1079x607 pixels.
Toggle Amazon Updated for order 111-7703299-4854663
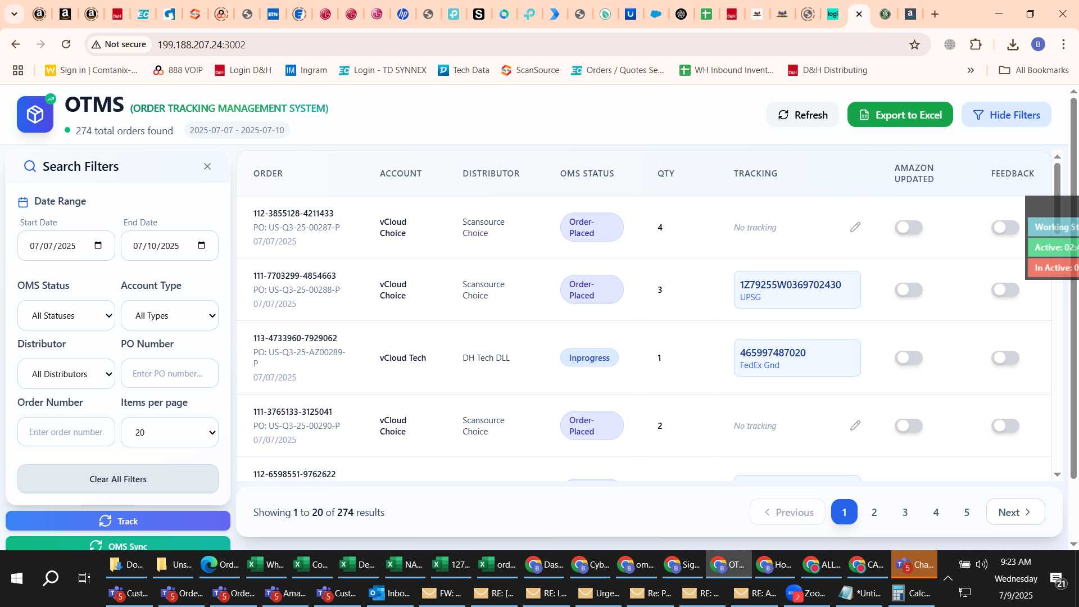909,289
